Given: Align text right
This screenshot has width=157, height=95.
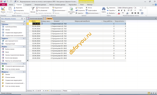Looking at the screenshot, I should (138, 13).
